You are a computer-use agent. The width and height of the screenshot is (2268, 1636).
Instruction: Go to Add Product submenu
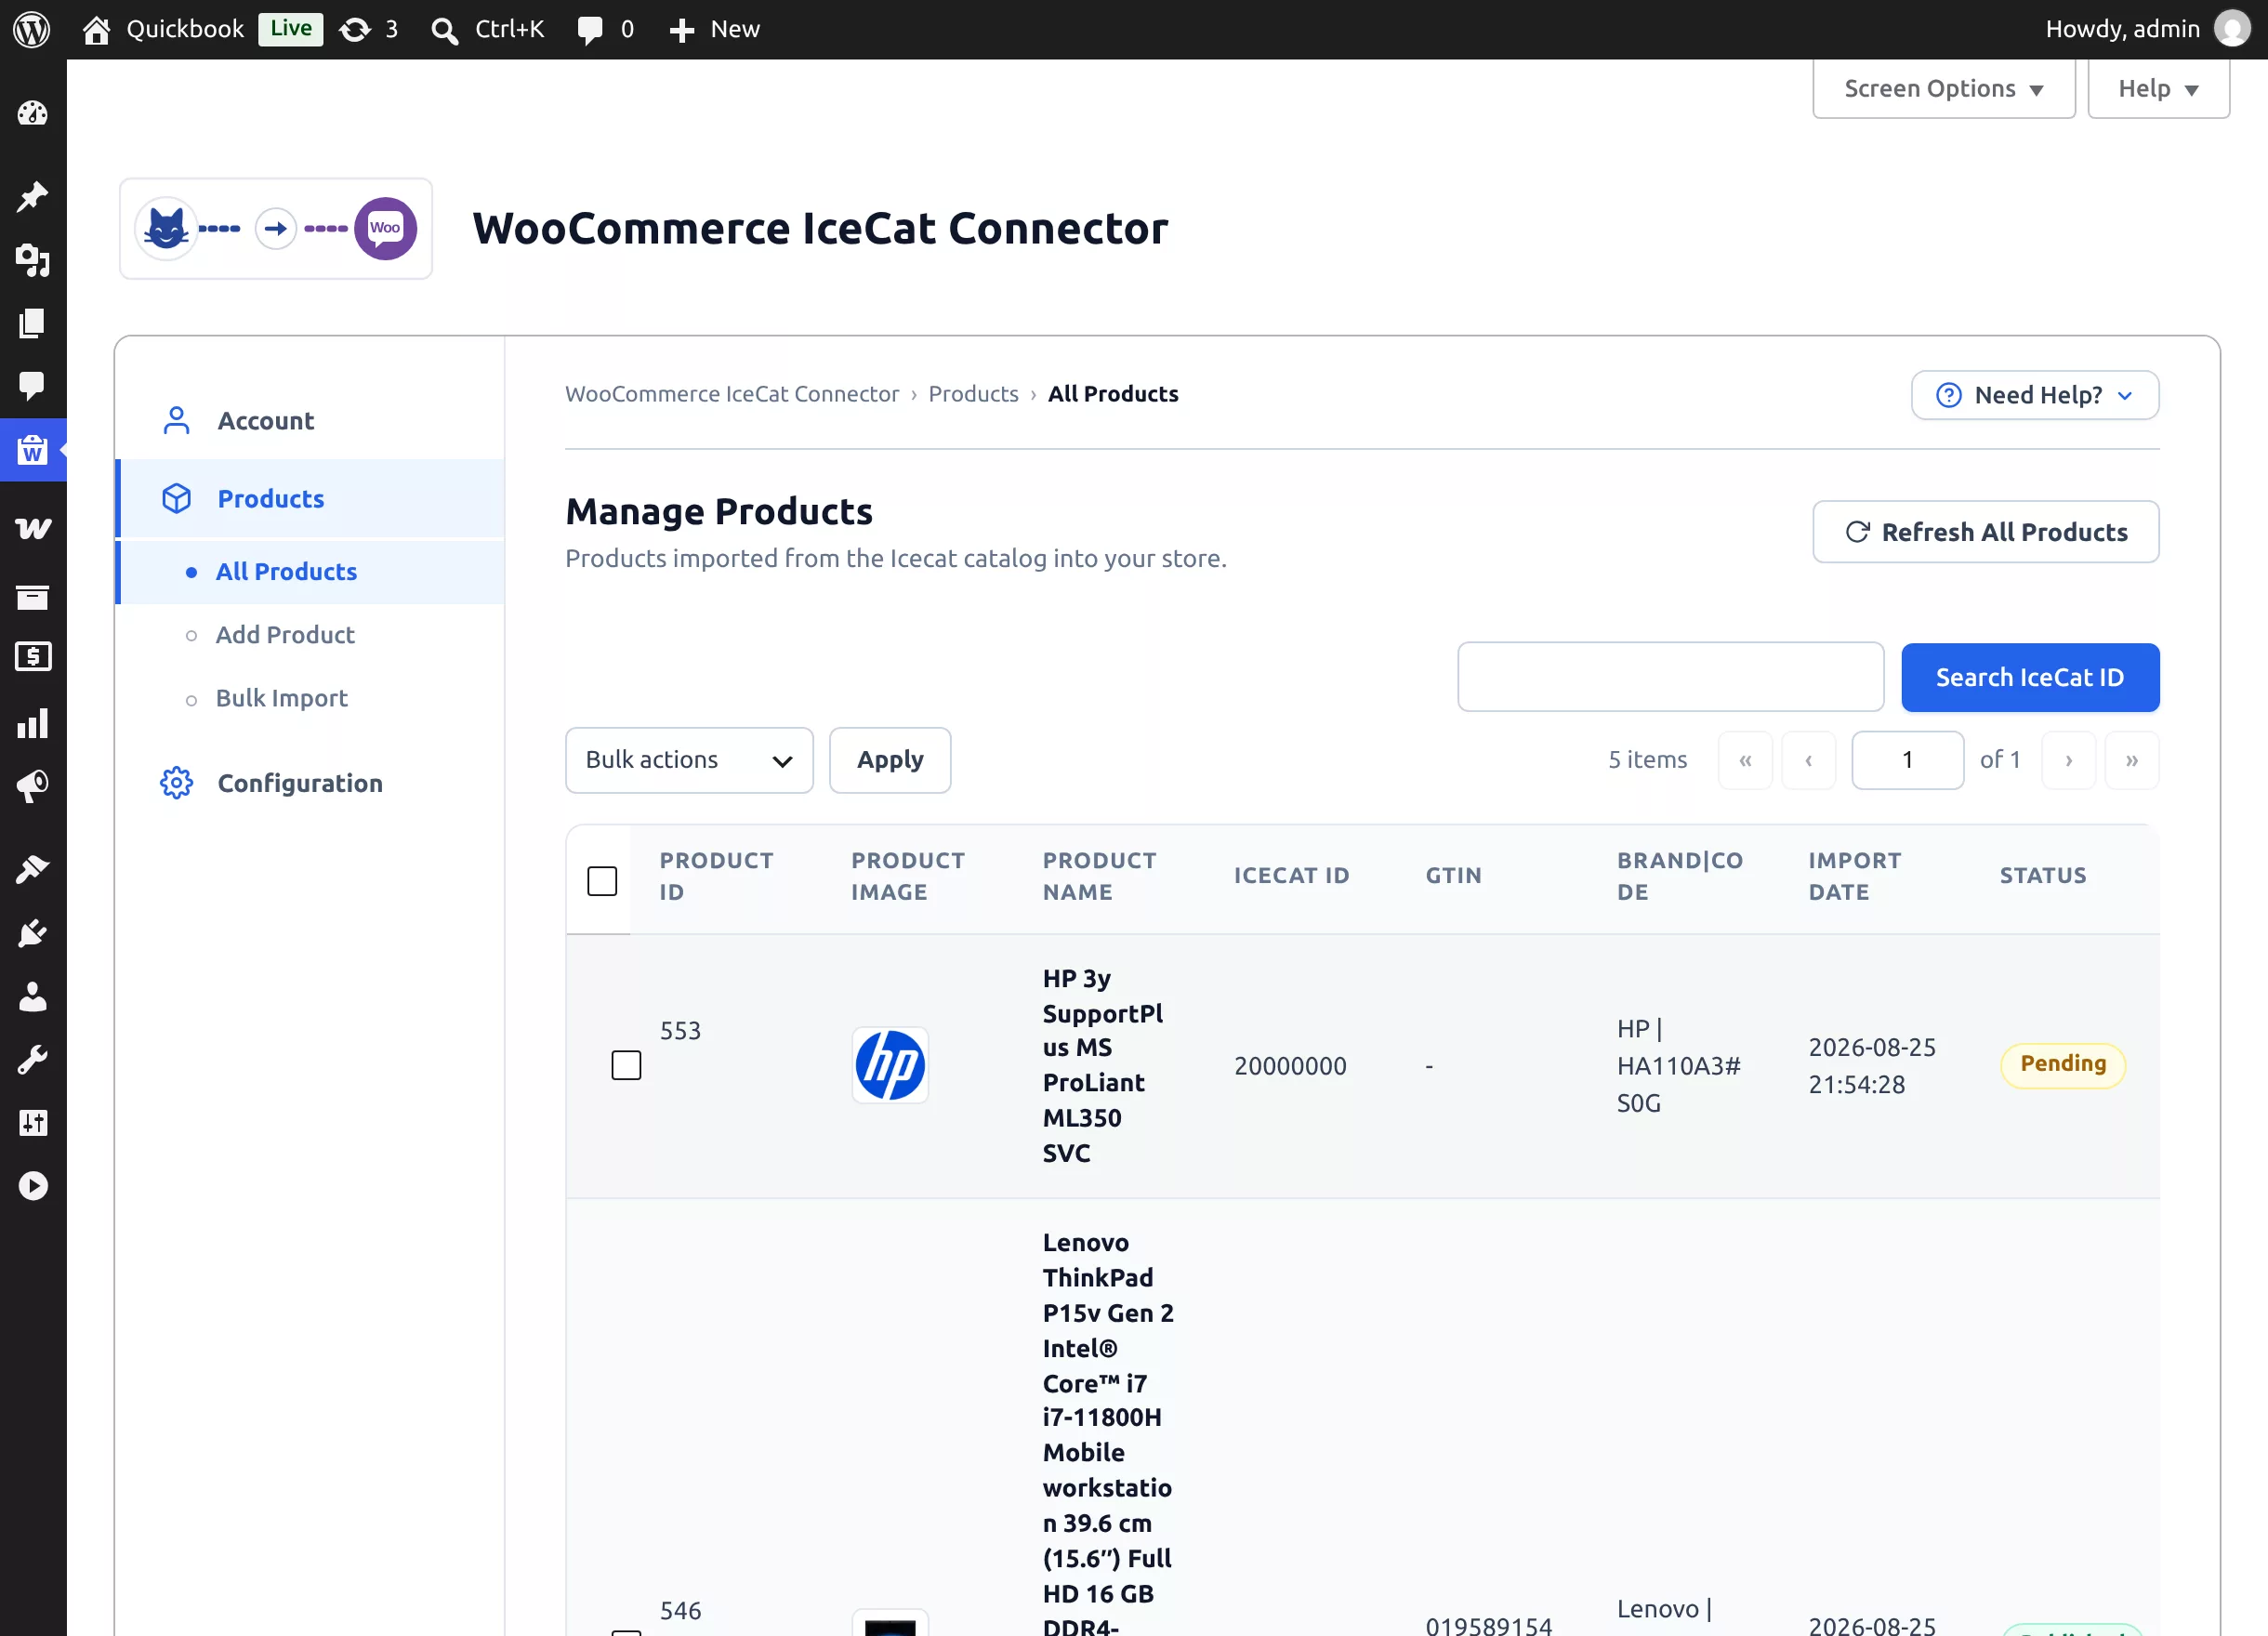[x=285, y=635]
